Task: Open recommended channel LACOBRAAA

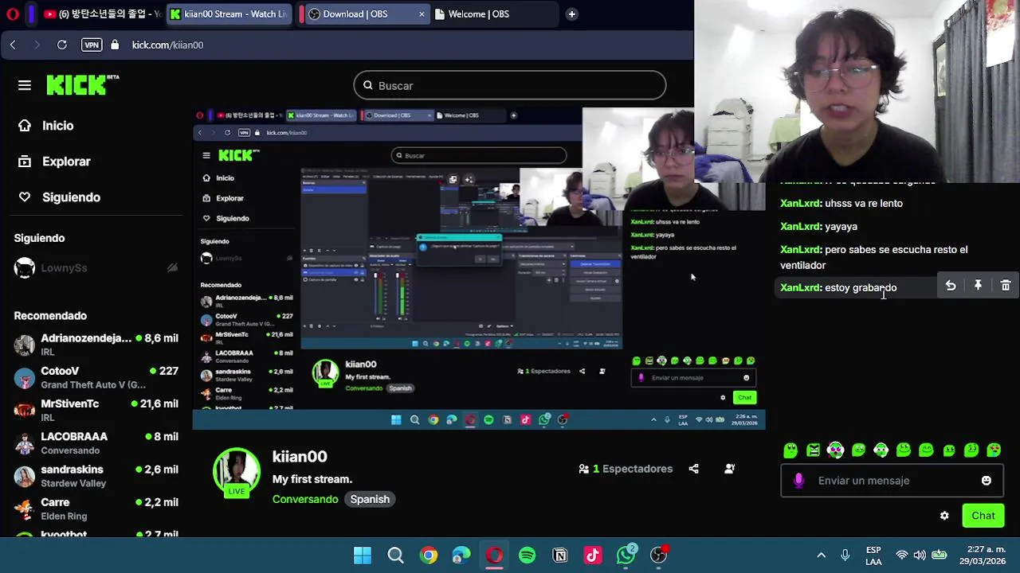Action: tap(96, 442)
